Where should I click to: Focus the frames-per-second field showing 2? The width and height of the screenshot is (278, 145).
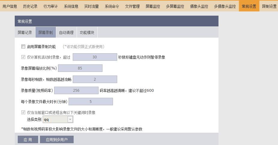(x=95, y=79)
